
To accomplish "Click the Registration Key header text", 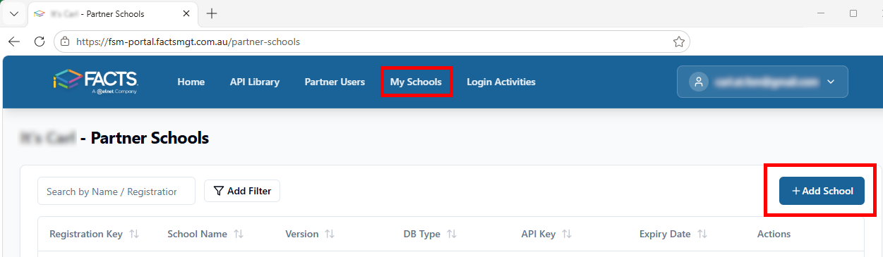I will [86, 234].
